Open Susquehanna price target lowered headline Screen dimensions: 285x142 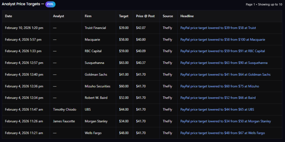pos(224,63)
